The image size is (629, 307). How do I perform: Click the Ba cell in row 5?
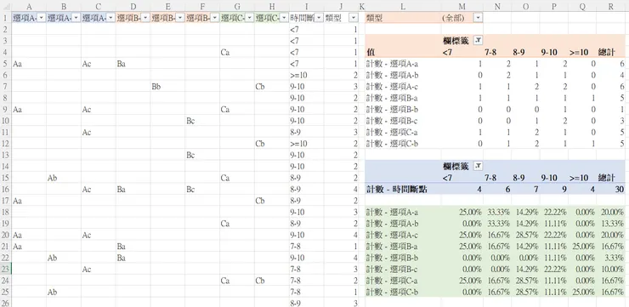point(133,64)
